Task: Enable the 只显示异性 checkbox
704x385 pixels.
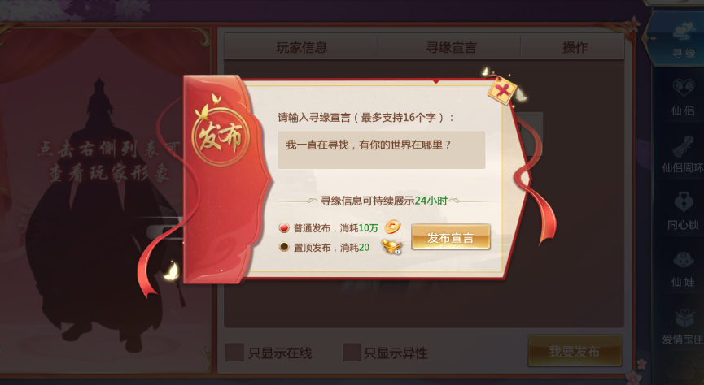Action: (x=352, y=353)
